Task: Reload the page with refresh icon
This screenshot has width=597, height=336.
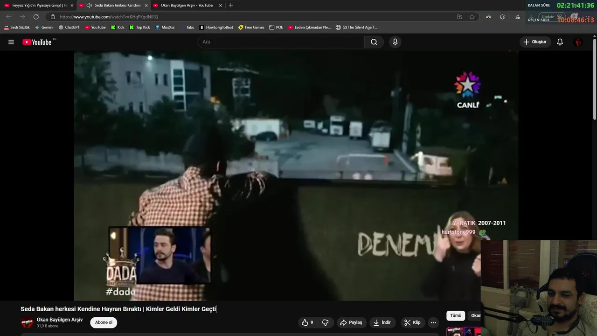Action: tap(36, 17)
